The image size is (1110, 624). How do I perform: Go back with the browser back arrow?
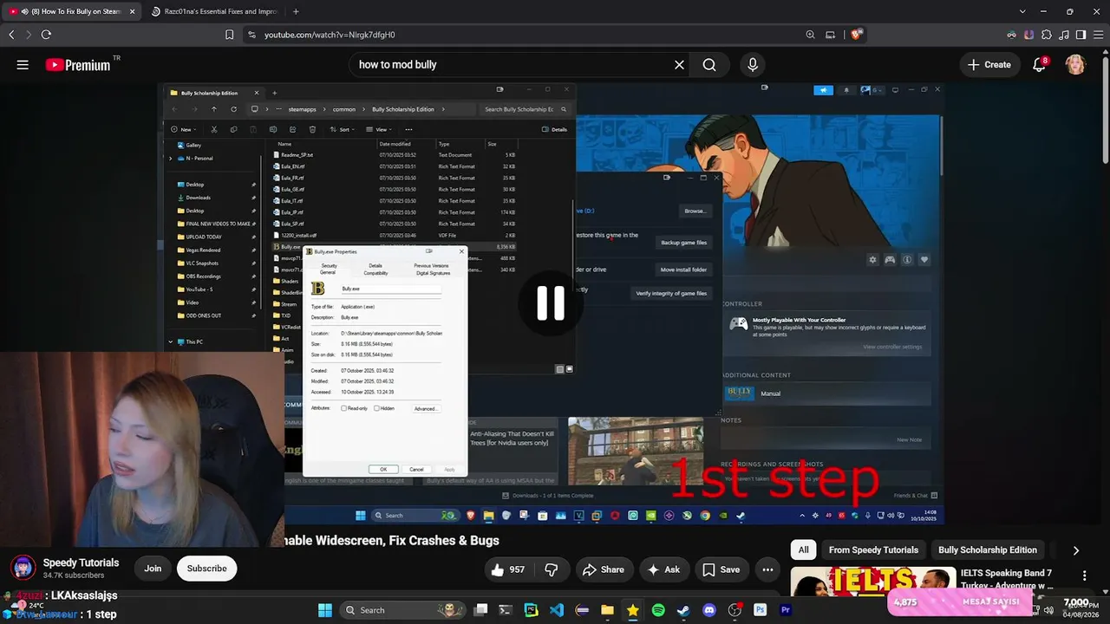[x=11, y=35]
